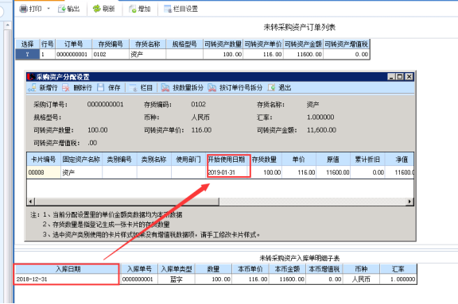The width and height of the screenshot is (458, 304).
Task: Maximize the 采购资产分配设置 dialog
Action: pos(400,77)
